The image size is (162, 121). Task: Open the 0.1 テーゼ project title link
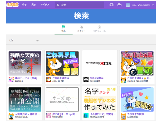point(26,78)
